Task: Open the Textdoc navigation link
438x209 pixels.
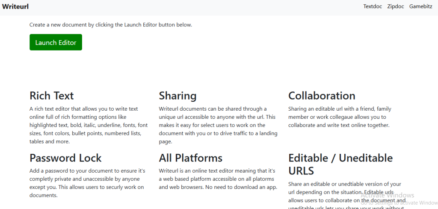Action: (x=373, y=6)
